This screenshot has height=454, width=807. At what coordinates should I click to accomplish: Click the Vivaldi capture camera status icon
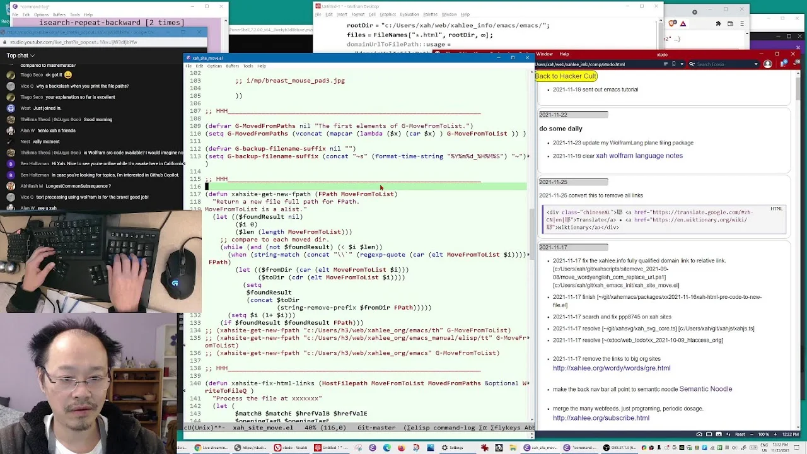(699, 434)
